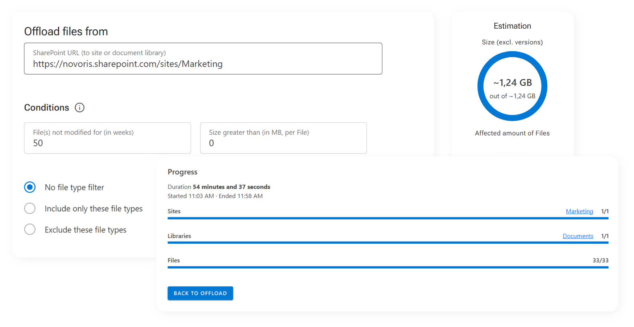Open the Conditions info tooltip

[x=80, y=107]
